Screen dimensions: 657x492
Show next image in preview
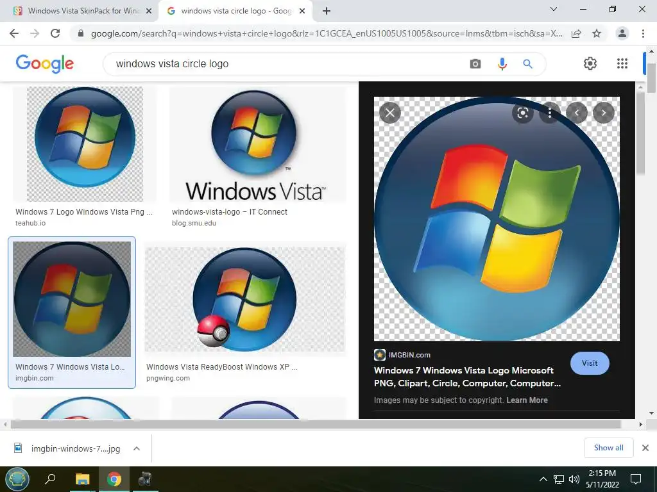click(x=603, y=113)
